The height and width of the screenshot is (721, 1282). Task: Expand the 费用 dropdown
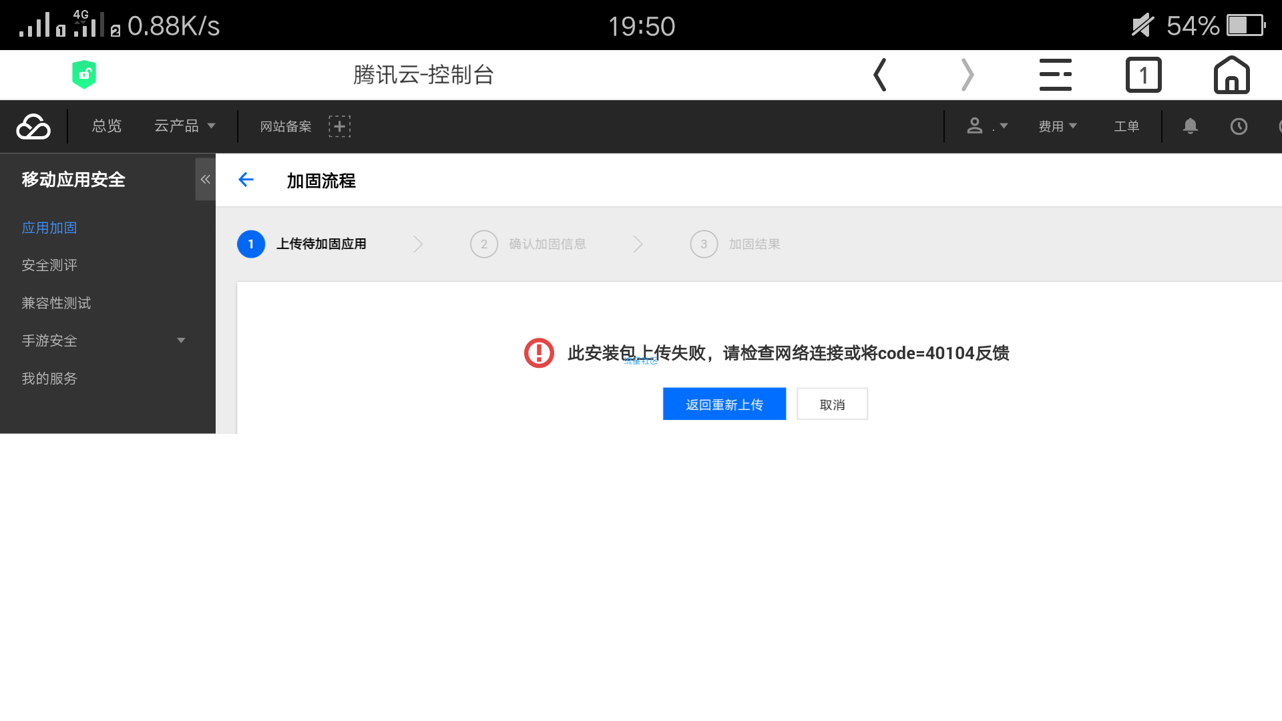tap(1058, 126)
